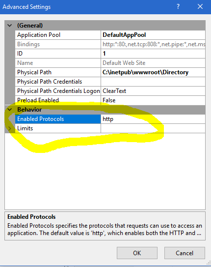Collapse the (General) section chevron
This screenshot has height=267, width=211.
click(x=10, y=26)
